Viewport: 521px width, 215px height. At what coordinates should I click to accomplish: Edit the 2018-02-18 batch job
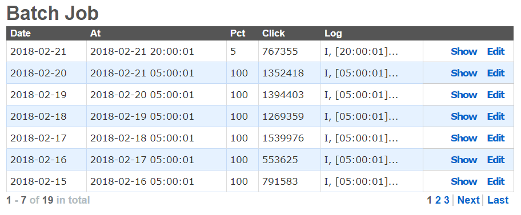[496, 116]
